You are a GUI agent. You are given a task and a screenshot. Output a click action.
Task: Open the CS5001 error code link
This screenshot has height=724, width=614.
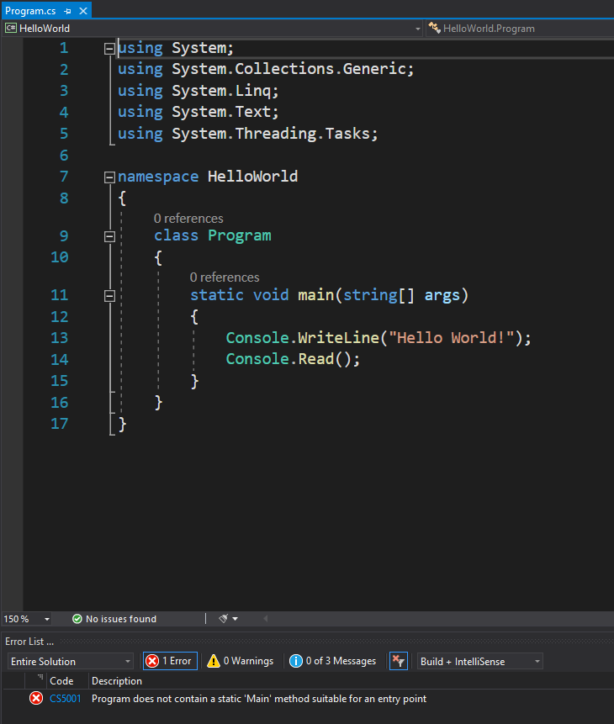[x=66, y=699]
